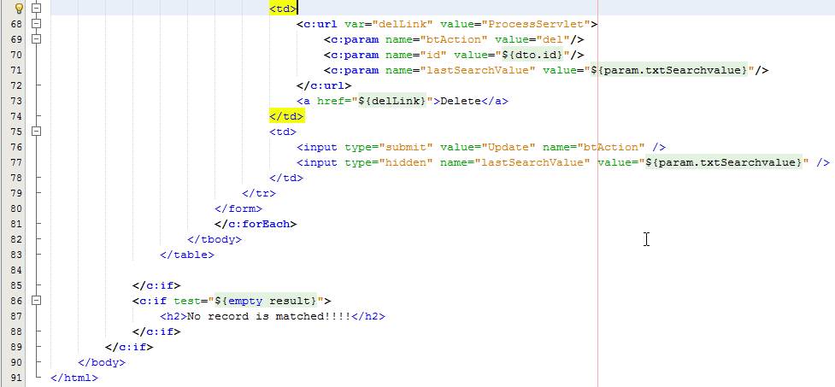
Task: Click the ${delLink} href expression
Action: coord(392,101)
